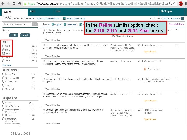Open the Alerts tab
This screenshot has height=140, width=187.
point(41,12)
